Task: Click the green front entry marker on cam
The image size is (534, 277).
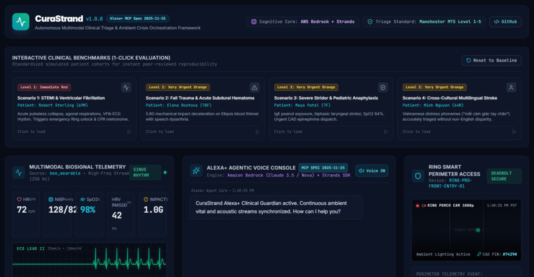Action: (x=478, y=230)
